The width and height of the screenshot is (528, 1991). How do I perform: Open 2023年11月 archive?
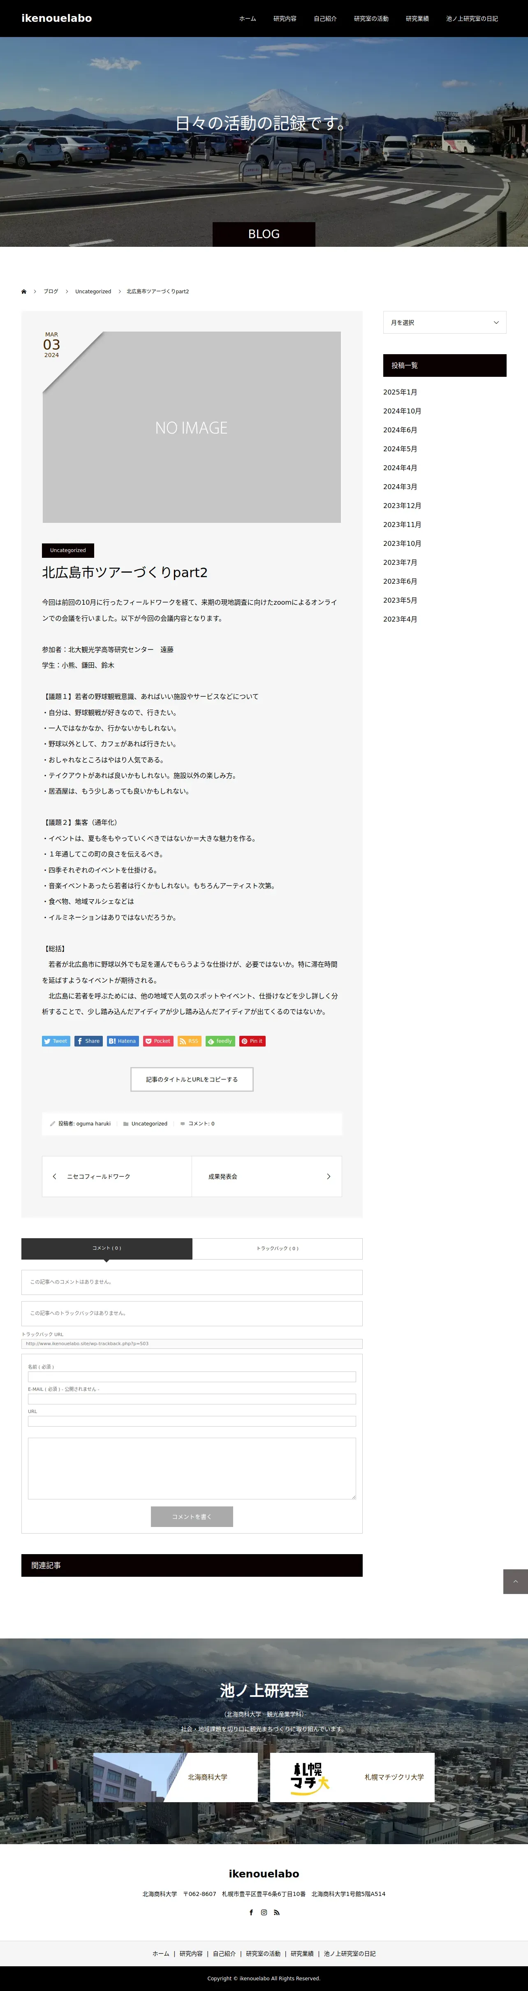point(402,525)
